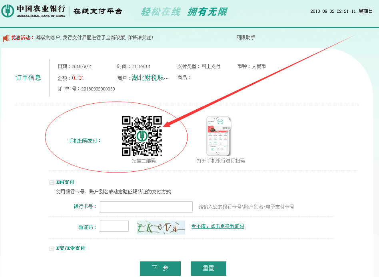This screenshot has height=277, width=379.
Task: Click 看不清，点击更换验证码 link
Action: pos(218,226)
